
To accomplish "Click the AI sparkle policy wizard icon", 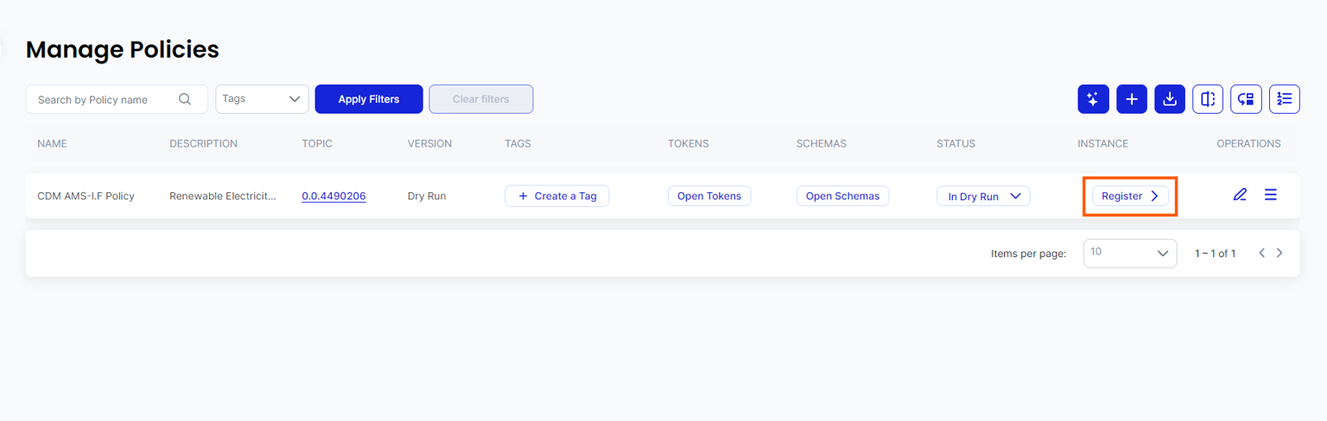I will 1093,99.
